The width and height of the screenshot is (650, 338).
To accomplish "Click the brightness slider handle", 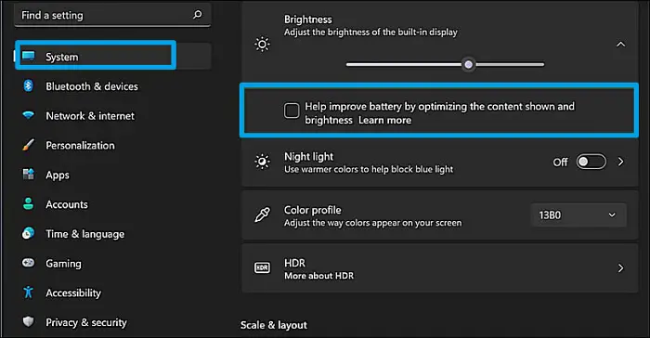I will click(x=468, y=64).
